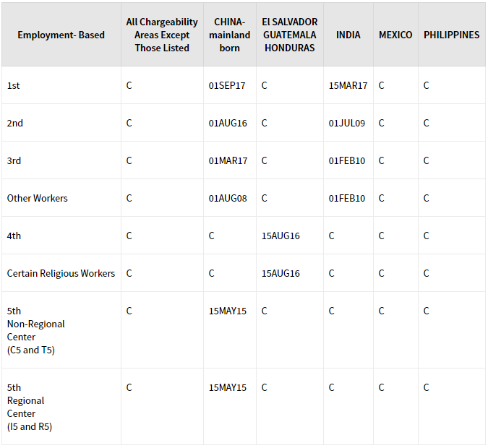This screenshot has width=488, height=448.
Task: Select the 'Certain Religious Workers' row label
Action: [x=61, y=273]
